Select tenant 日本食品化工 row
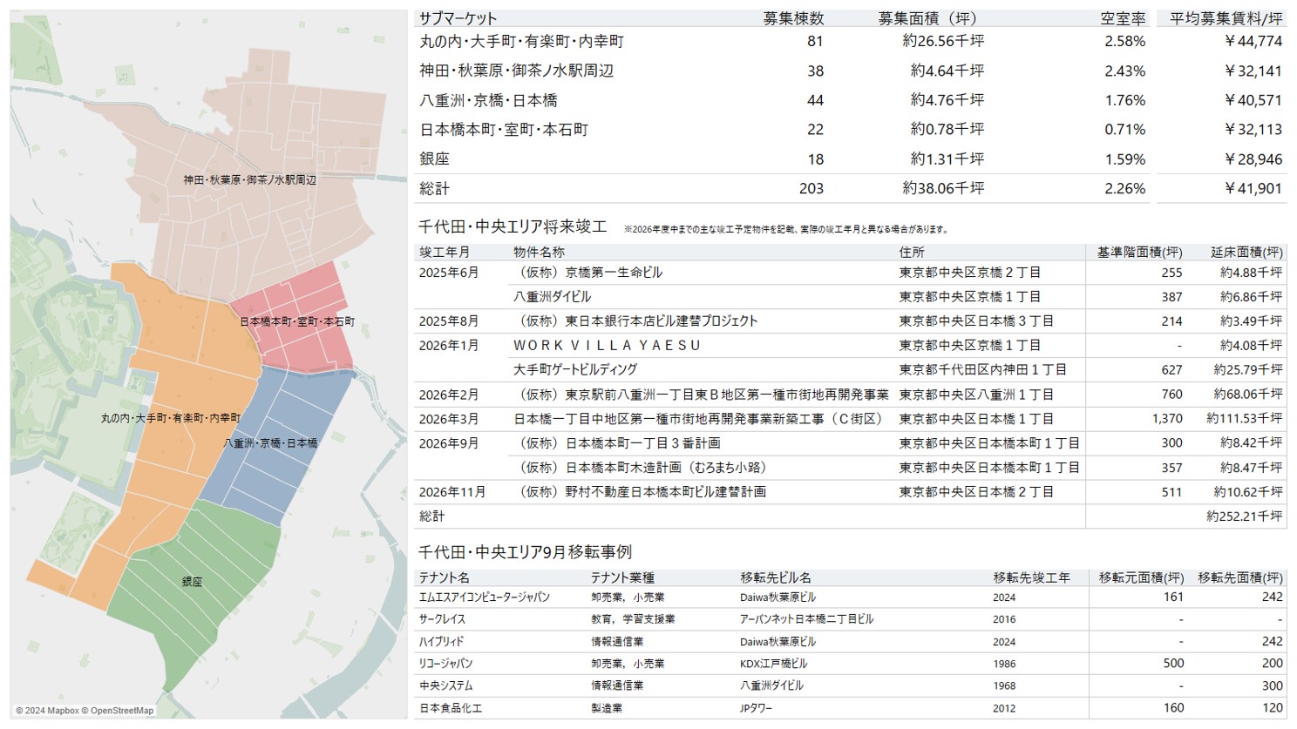This screenshot has height=729, width=1297. pyautogui.click(x=850, y=708)
